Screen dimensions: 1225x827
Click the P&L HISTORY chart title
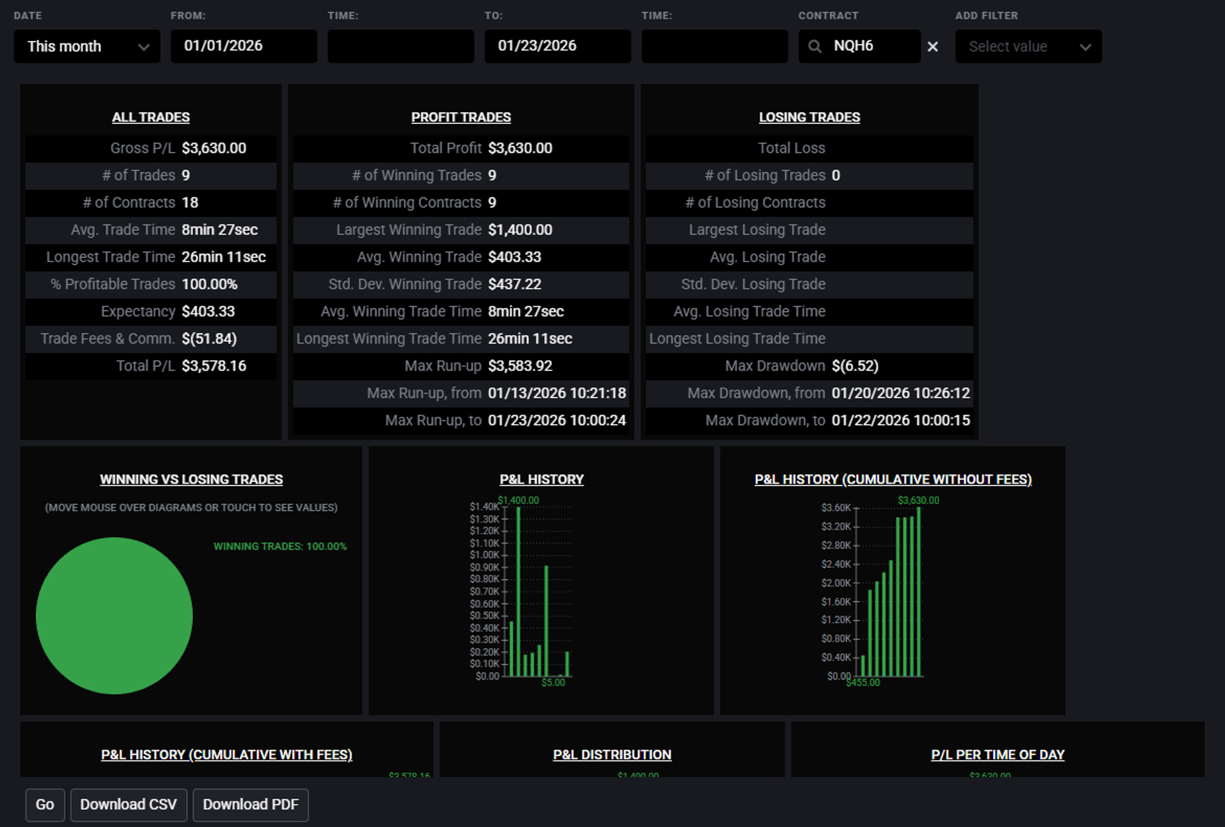541,480
